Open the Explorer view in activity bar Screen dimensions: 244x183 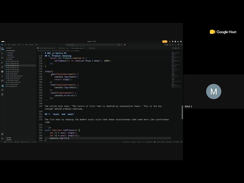coord(2,49)
